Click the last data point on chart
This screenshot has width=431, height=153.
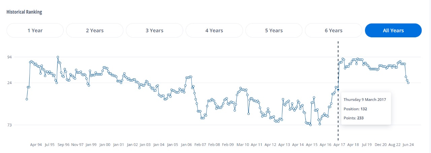click(x=408, y=83)
